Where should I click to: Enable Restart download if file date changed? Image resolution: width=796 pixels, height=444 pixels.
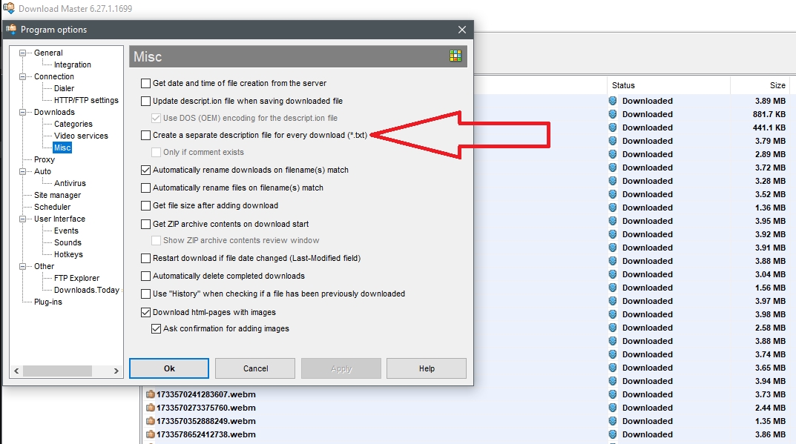point(145,258)
